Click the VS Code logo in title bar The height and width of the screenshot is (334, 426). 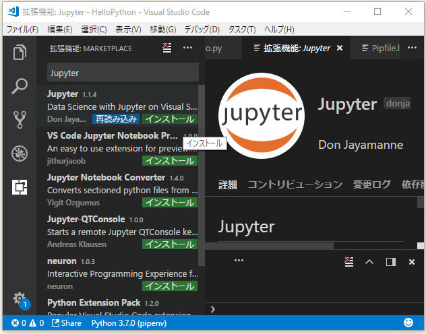tap(13, 11)
